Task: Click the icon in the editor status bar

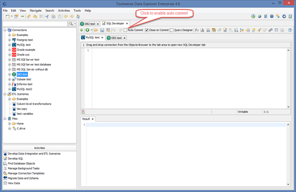Action: (x=84, y=112)
